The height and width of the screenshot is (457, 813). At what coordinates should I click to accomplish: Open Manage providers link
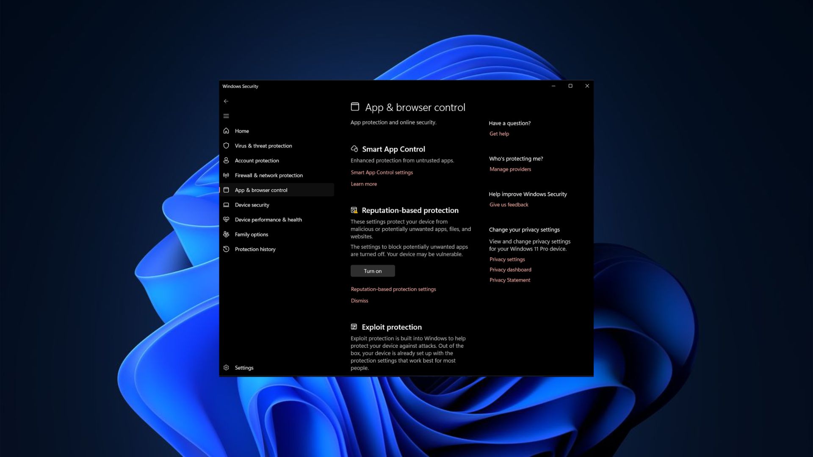click(510, 169)
